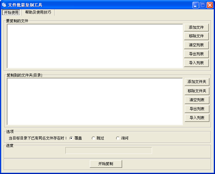Select the 覆盖 radio option
This screenshot has height=174, width=215.
pos(71,138)
